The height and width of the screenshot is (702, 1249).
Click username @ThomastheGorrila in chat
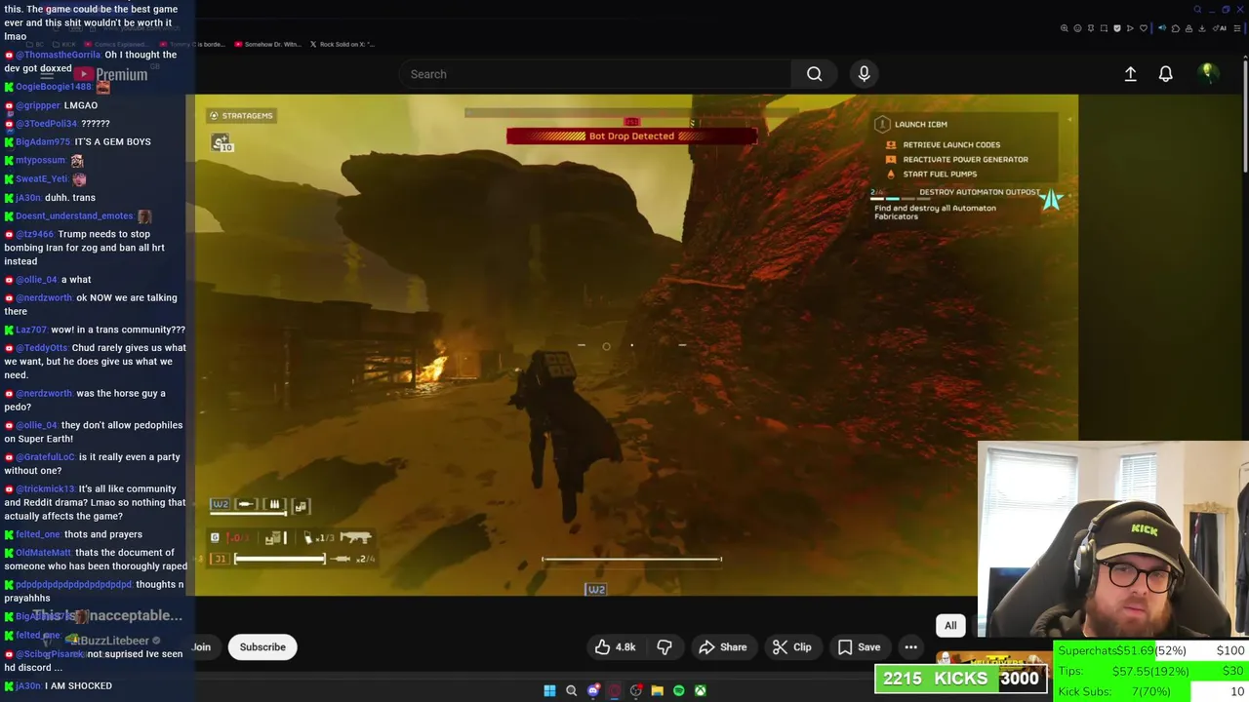coord(58,55)
